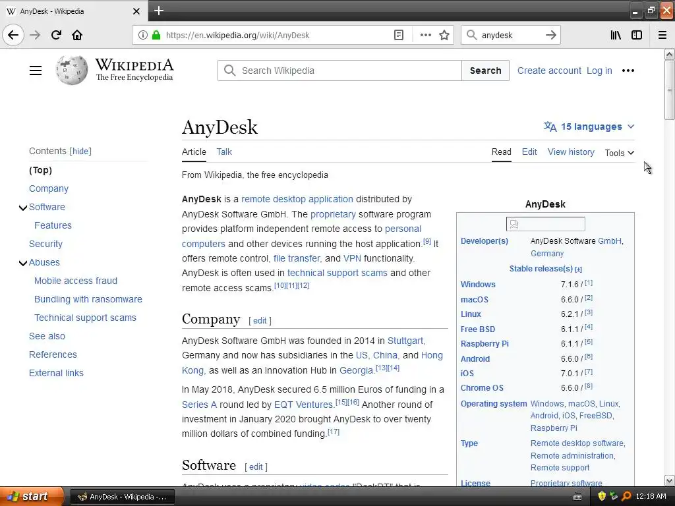The width and height of the screenshot is (675, 506).
Task: Open the Library bookshelf icon
Action: (616, 36)
